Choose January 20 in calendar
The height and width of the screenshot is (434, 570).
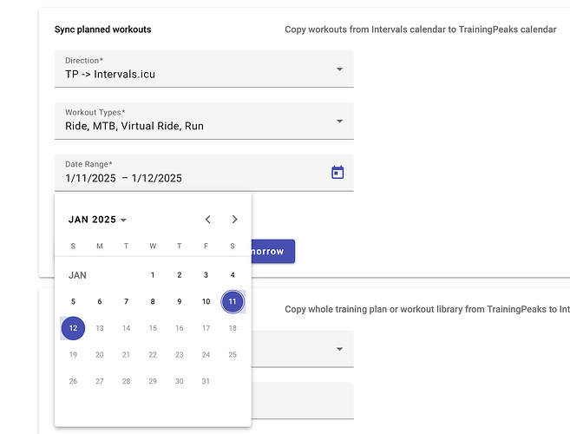(100, 355)
